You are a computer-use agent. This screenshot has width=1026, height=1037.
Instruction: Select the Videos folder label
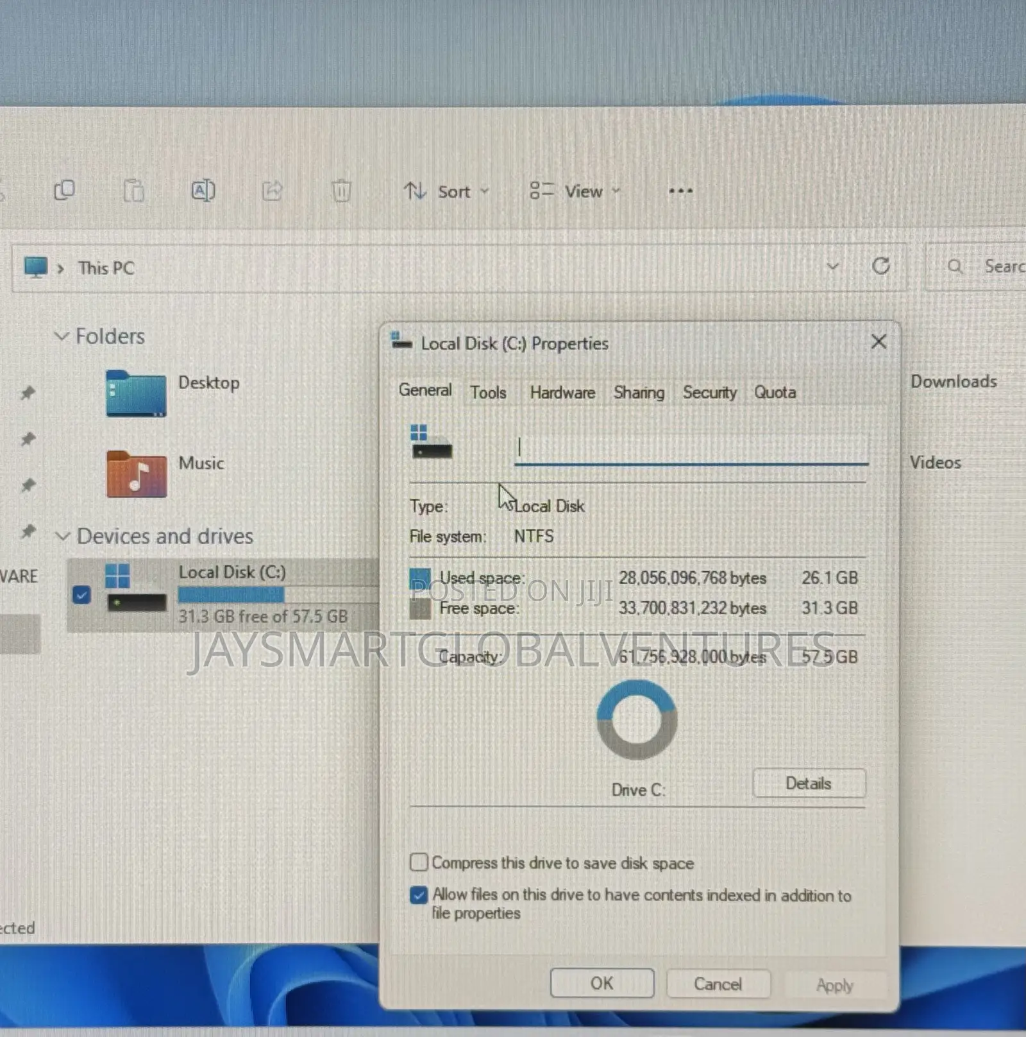(935, 462)
